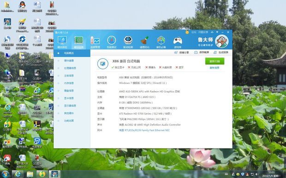This screenshot has height=178, width=286.
Task: Select the monitor info sidebar item
Action: [x=72, y=106]
